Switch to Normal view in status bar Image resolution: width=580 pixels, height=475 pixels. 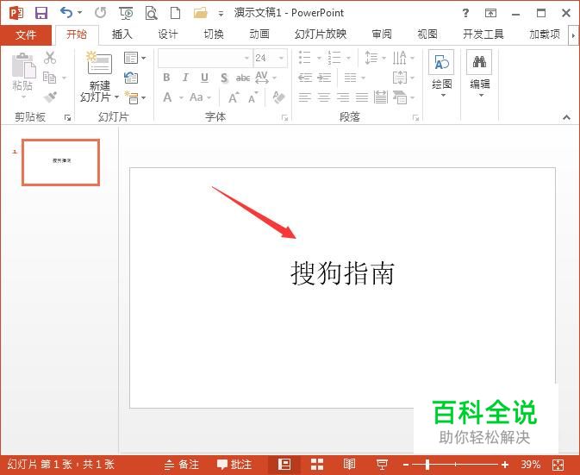[x=284, y=465]
